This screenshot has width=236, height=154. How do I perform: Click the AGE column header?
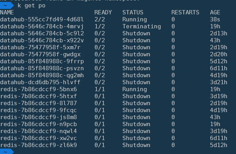point(215,12)
